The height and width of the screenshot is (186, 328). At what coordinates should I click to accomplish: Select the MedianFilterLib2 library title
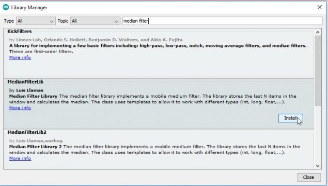(x=27, y=132)
